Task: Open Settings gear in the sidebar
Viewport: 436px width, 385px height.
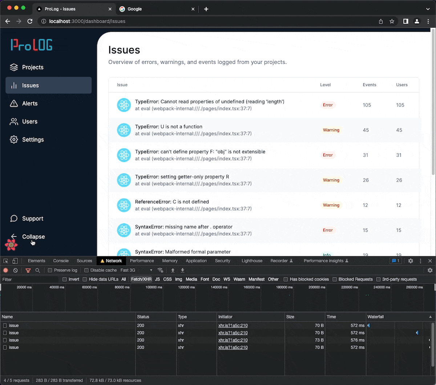Action: click(x=14, y=140)
